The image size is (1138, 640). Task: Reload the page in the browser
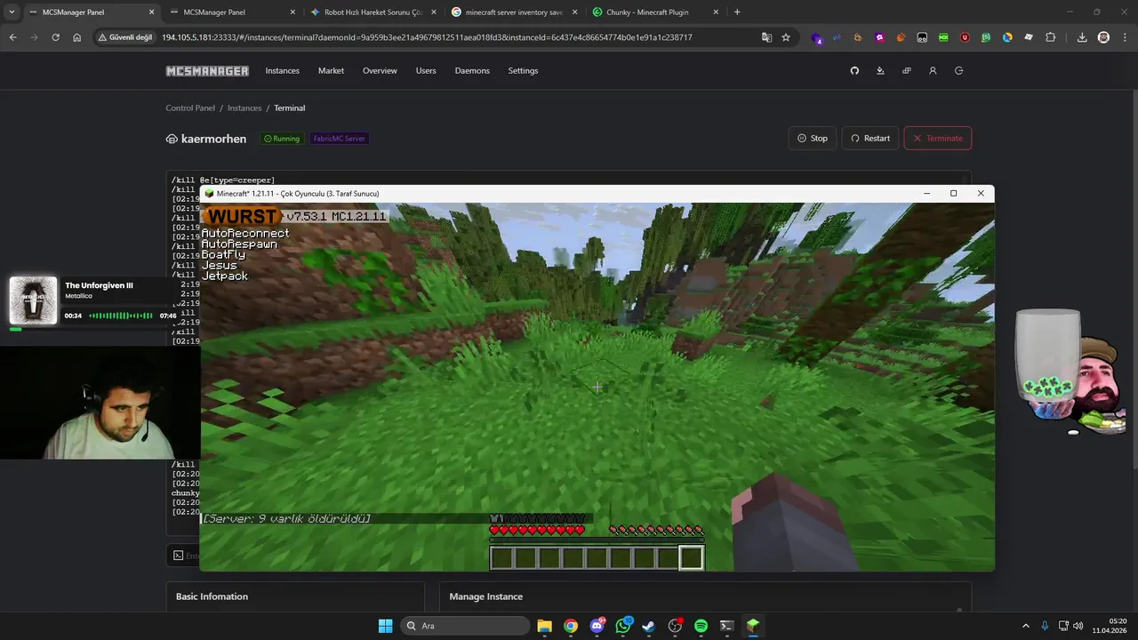pyautogui.click(x=55, y=37)
